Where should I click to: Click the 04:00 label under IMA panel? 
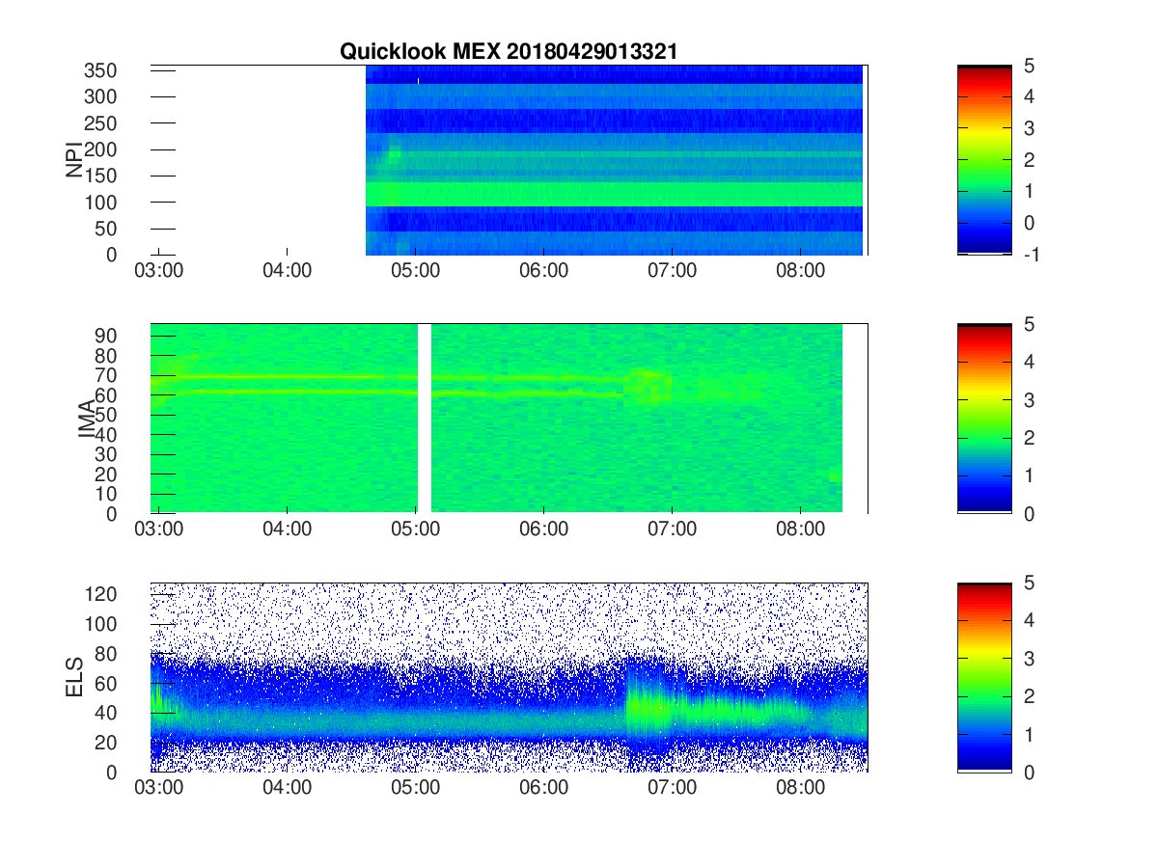pos(288,529)
